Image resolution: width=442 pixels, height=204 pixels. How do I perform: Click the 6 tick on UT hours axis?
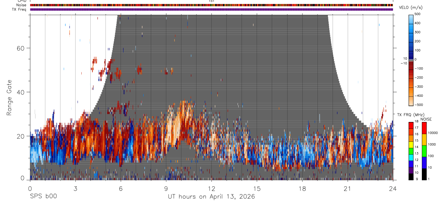(121, 188)
